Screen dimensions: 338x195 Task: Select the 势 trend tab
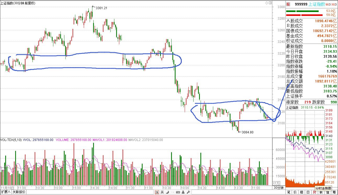click(x=314, y=192)
